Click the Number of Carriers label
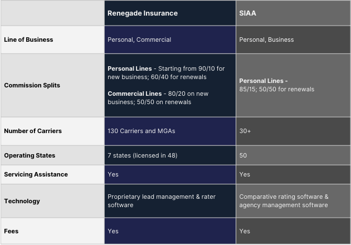 (x=33, y=131)
